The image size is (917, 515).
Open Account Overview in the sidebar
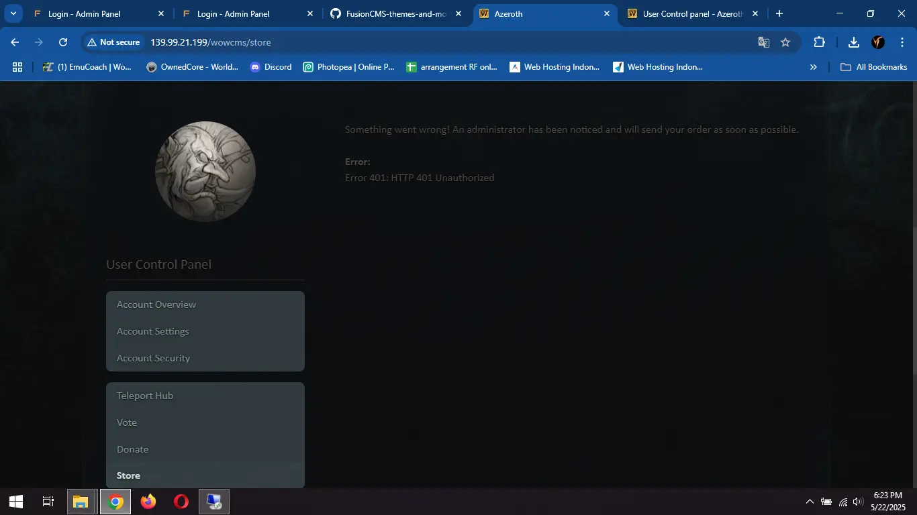tap(205, 304)
